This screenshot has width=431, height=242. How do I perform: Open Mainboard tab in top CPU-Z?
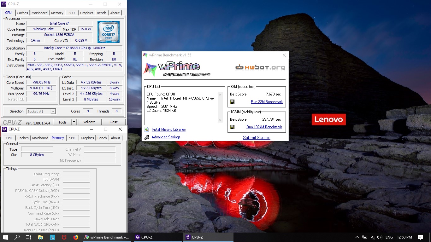pos(39,13)
